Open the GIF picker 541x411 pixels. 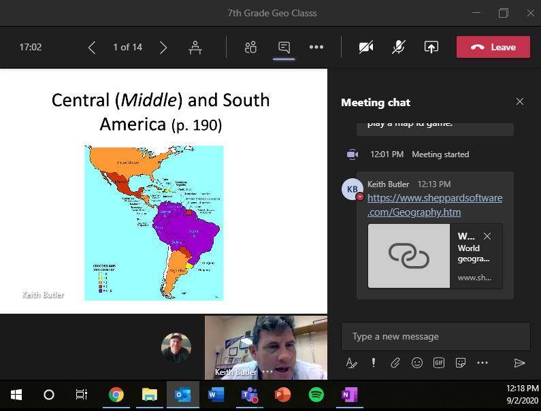tap(438, 363)
